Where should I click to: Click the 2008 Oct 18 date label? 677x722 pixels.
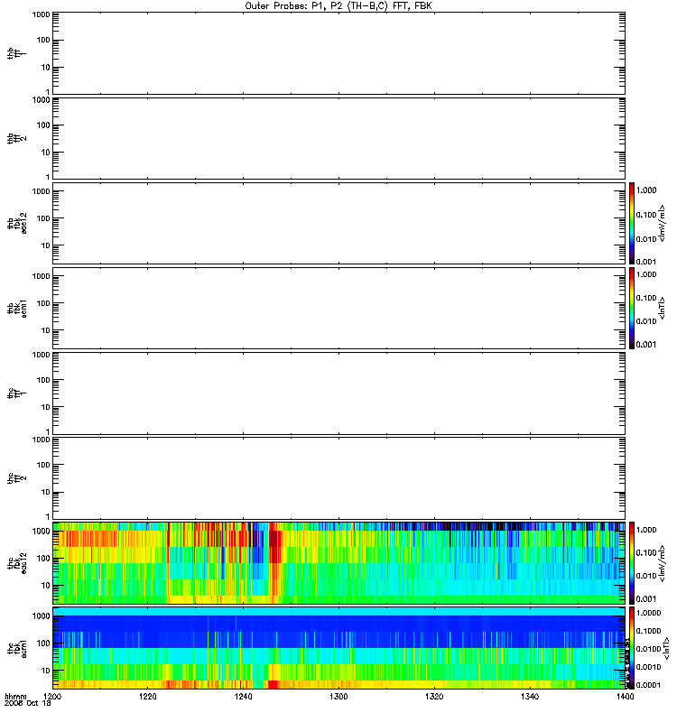tap(28, 704)
